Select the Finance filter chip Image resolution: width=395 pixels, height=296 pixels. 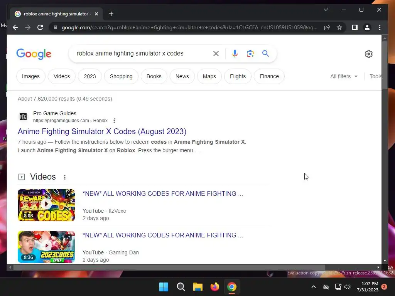click(269, 76)
